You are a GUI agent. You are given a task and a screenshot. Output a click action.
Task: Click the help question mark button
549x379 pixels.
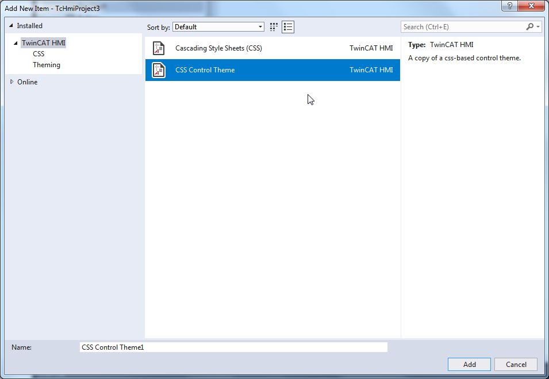pyautogui.click(x=509, y=6)
